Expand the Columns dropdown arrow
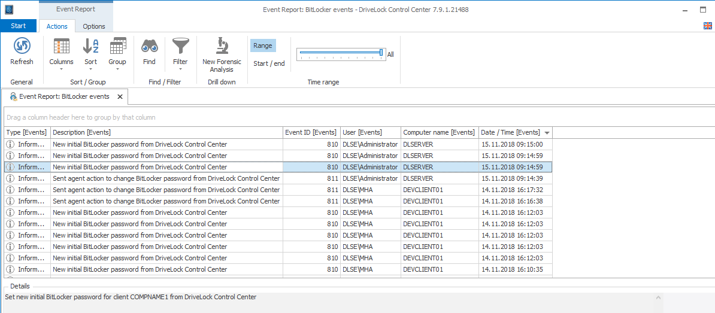 (x=61, y=69)
